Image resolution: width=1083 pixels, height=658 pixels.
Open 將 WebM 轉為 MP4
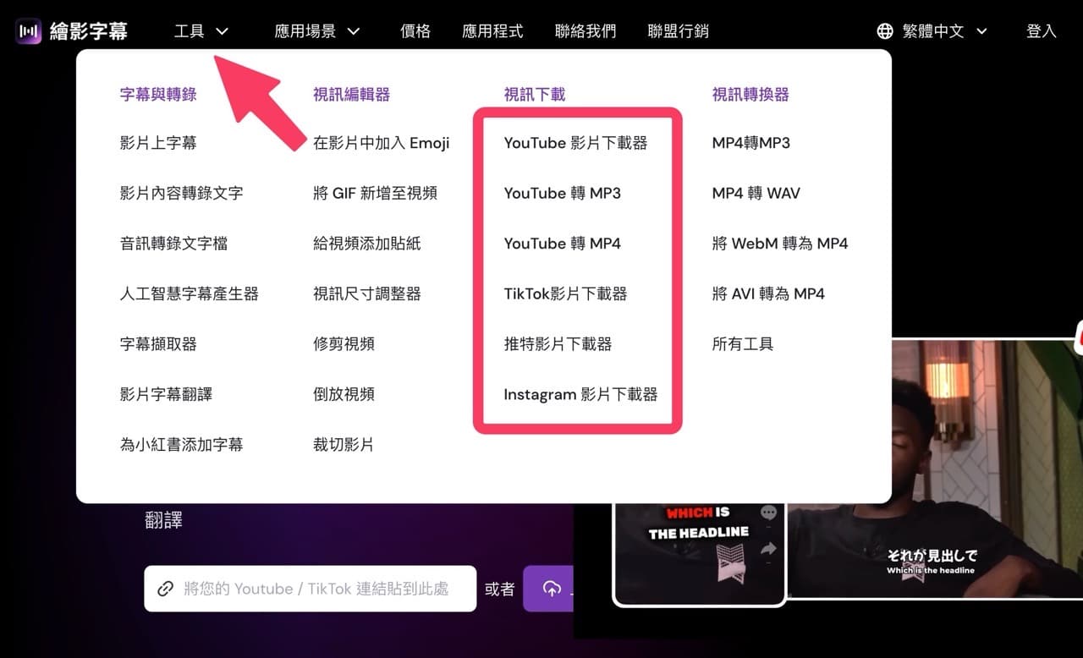(x=780, y=244)
